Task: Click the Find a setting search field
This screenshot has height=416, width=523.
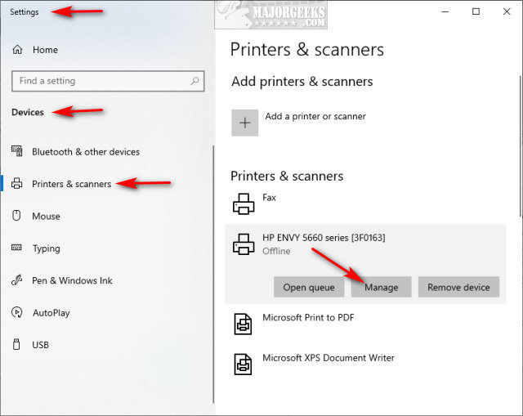Action: [x=108, y=81]
